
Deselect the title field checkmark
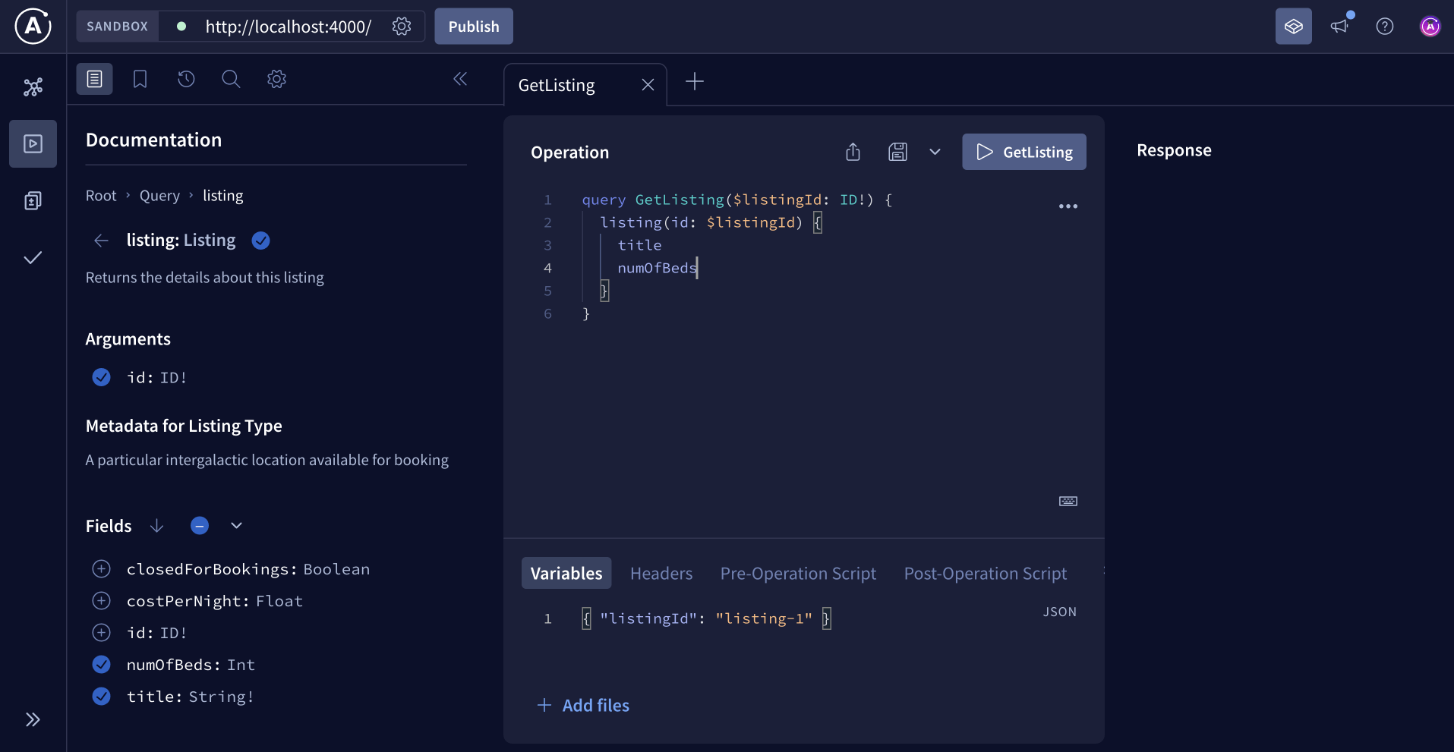click(101, 696)
